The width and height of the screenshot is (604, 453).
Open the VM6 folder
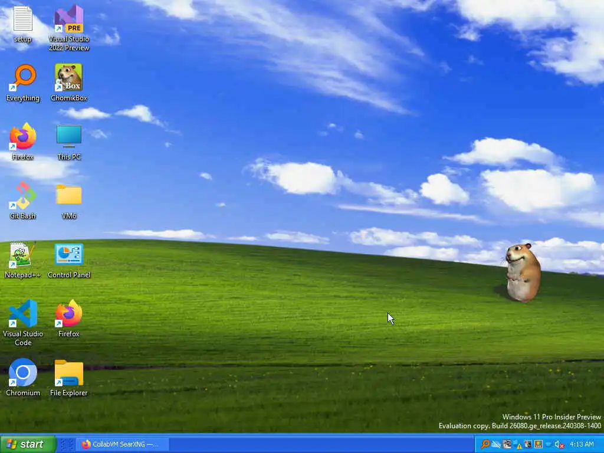coord(69,201)
